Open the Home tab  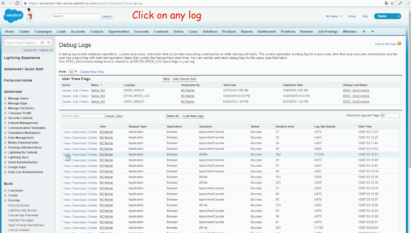point(10,32)
